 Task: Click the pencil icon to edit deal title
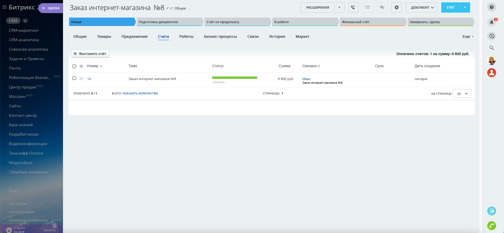click(x=167, y=8)
